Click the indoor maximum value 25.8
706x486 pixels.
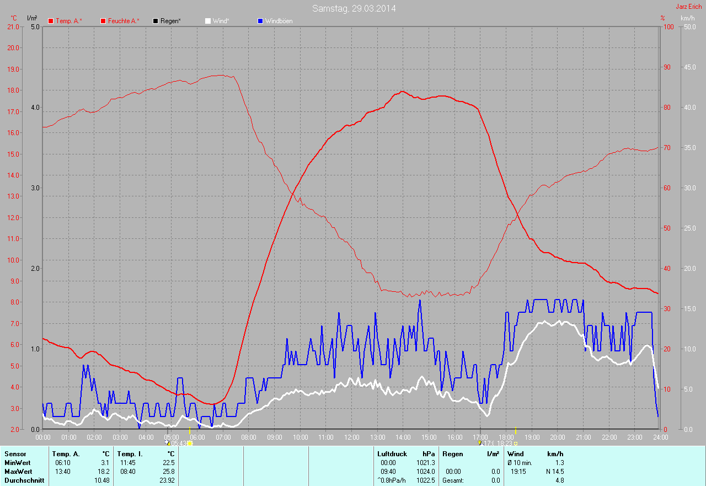(x=168, y=472)
